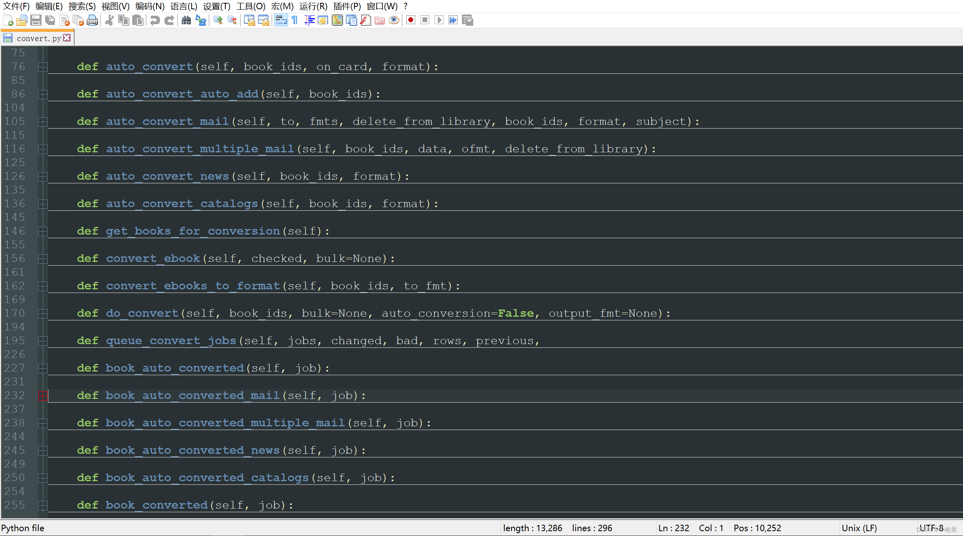
Task: Toggle Word wrap toolbar button
Action: [281, 20]
